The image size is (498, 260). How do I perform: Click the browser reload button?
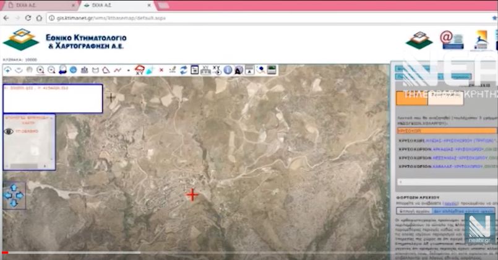(28, 18)
